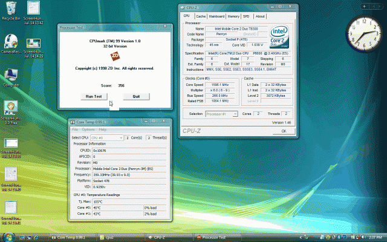Click the Name field Intel Mobile Core 2 Duo
387x242 pixels.
(x=236, y=28)
